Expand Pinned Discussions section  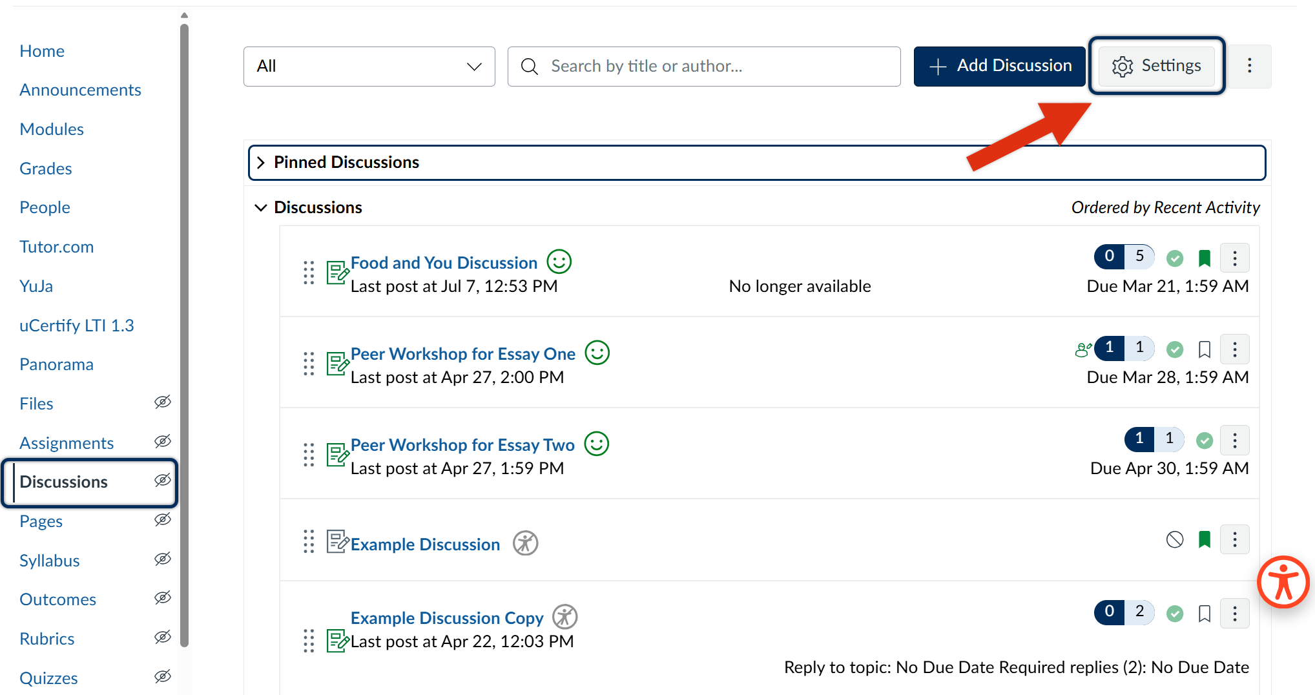757,162
